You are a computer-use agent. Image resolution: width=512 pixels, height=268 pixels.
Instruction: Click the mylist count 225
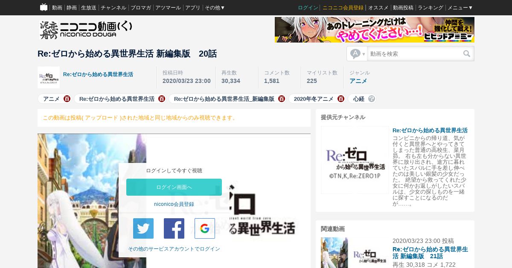coord(312,81)
